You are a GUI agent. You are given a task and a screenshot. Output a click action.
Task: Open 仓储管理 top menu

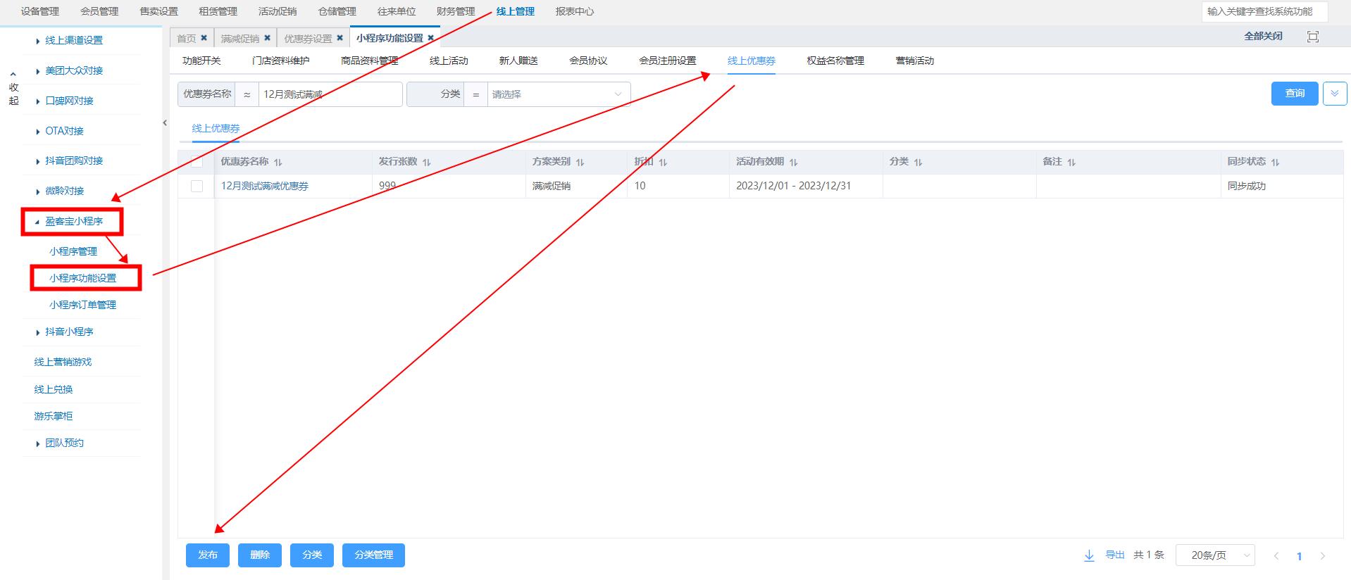[x=337, y=11]
